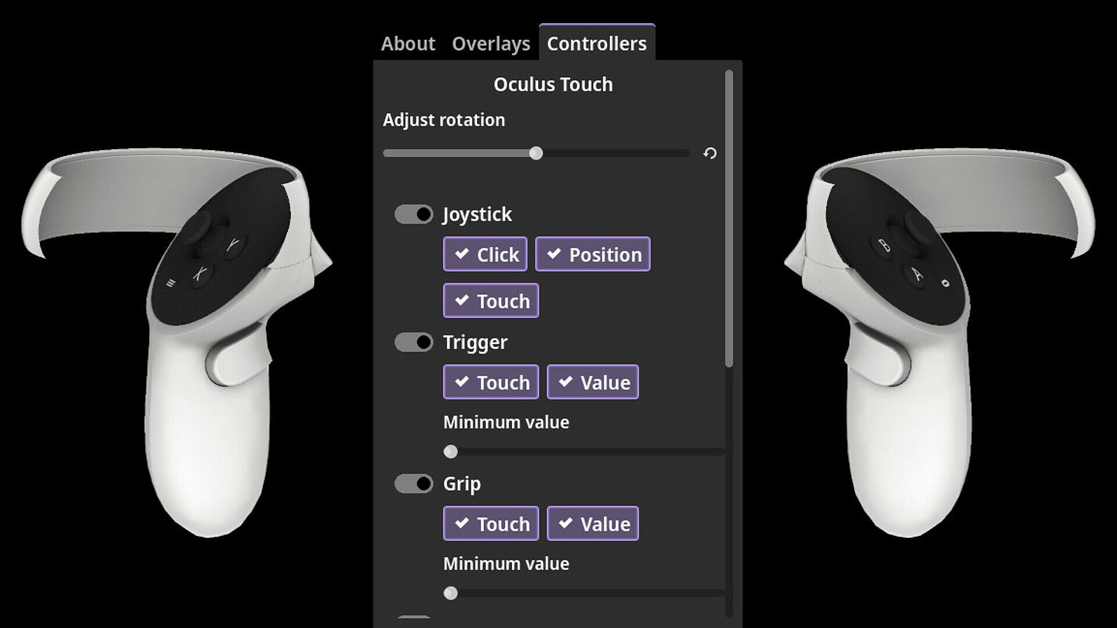Uncheck the Joystick Click option
Screen dimensions: 1117x628
485,254
